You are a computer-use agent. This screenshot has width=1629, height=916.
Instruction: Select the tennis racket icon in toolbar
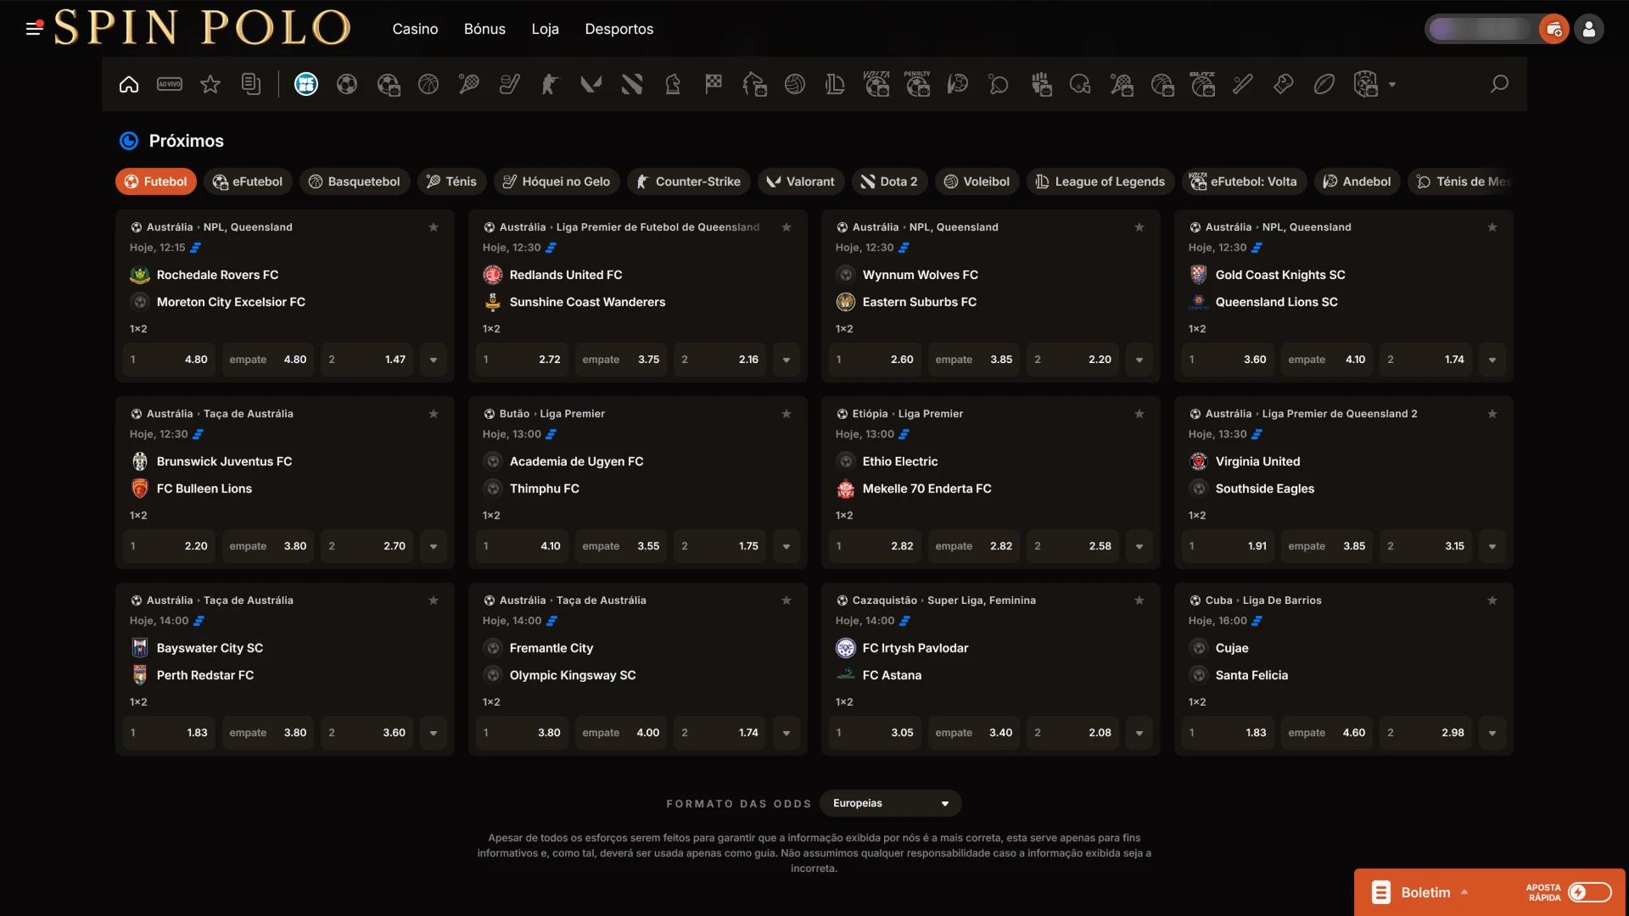click(469, 84)
